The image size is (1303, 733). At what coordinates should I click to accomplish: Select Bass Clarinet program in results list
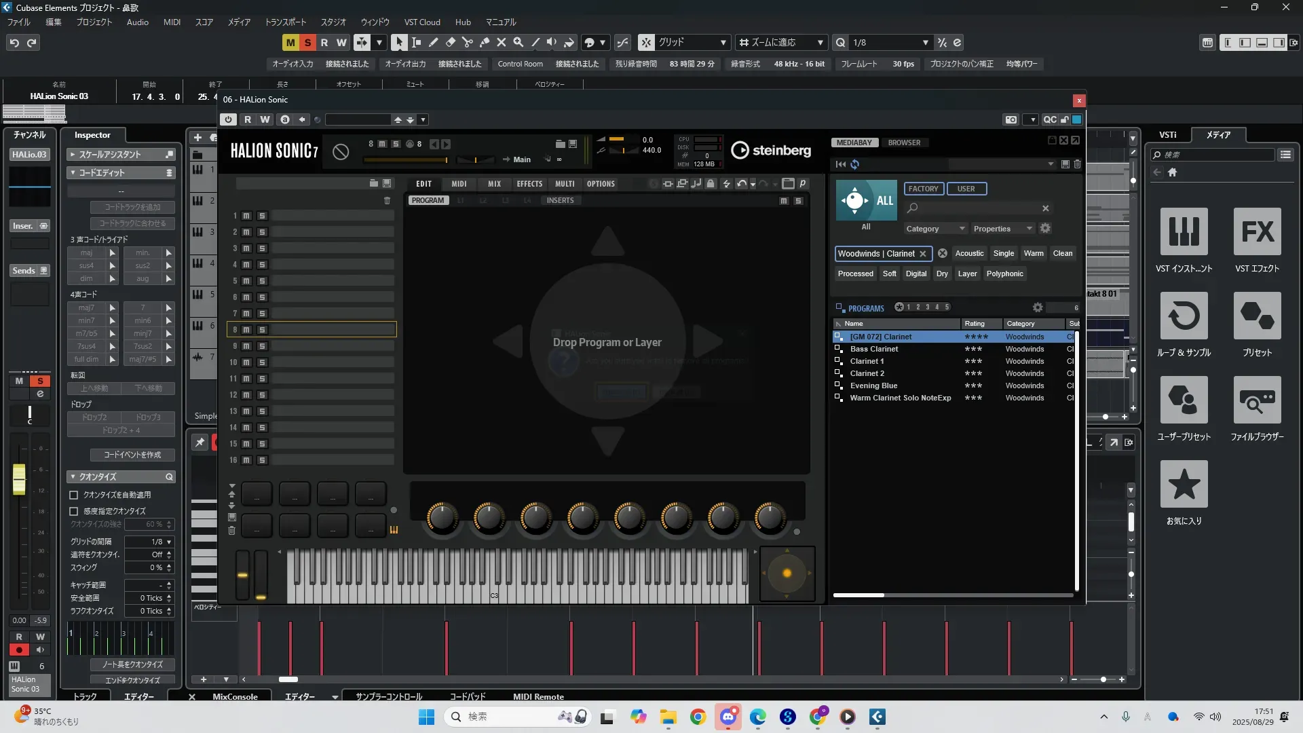[874, 350]
